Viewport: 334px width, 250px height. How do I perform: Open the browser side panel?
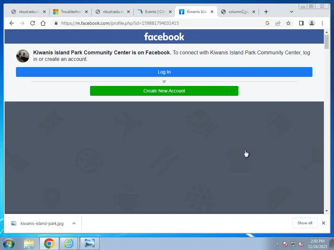pyautogui.click(x=301, y=23)
